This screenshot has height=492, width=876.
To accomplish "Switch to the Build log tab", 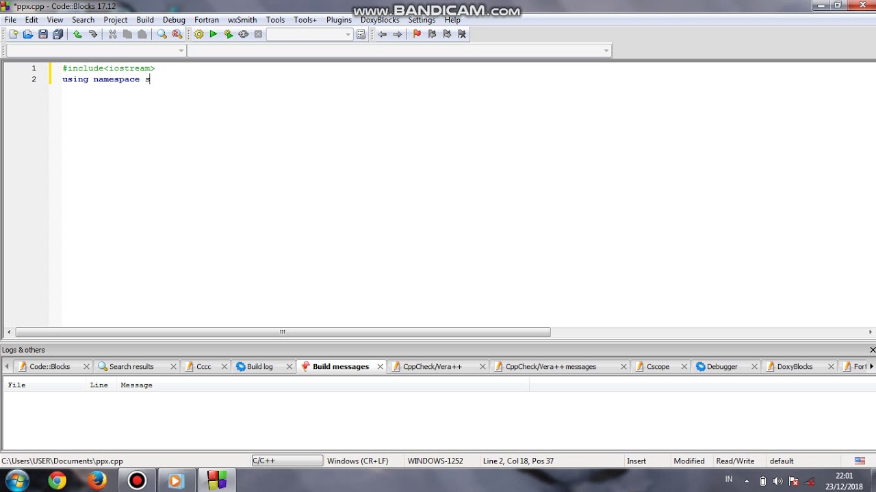I will pyautogui.click(x=259, y=367).
